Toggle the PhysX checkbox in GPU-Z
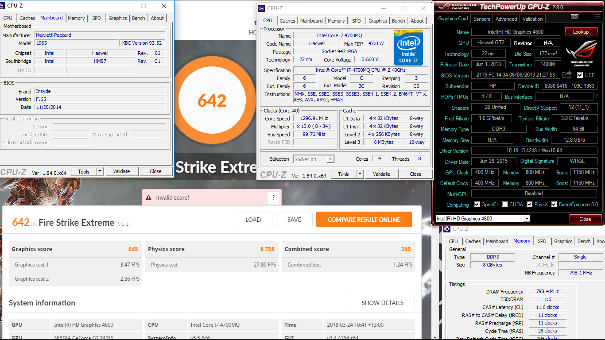The image size is (605, 340). (530, 205)
